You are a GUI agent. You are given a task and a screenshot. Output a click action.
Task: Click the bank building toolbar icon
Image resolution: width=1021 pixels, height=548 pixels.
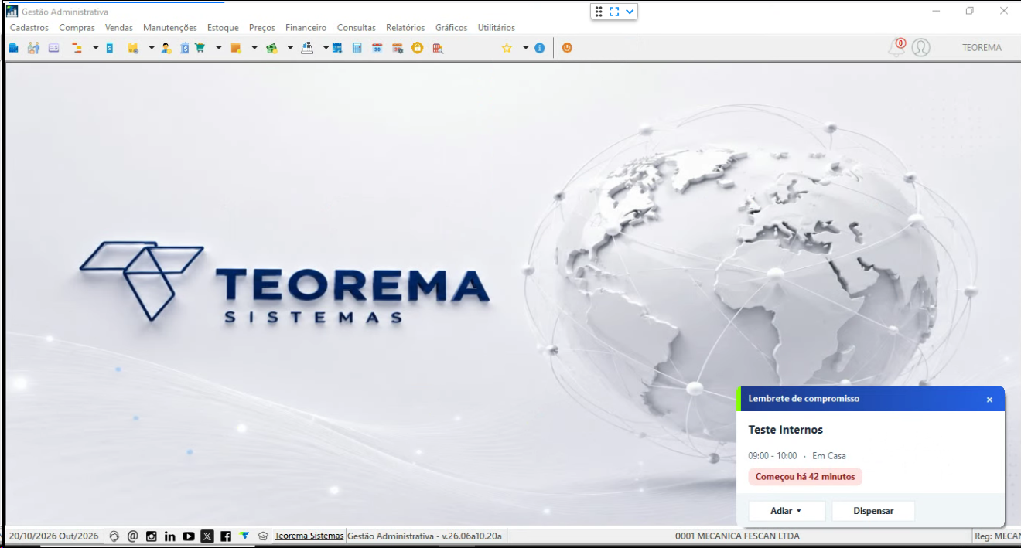click(x=185, y=48)
